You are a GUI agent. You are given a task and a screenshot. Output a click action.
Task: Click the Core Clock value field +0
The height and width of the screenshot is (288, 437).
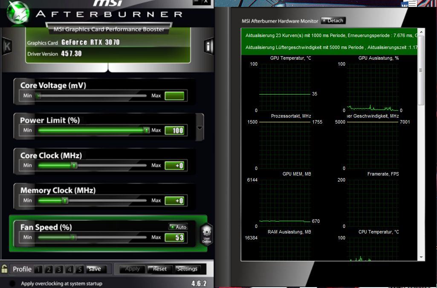point(174,165)
